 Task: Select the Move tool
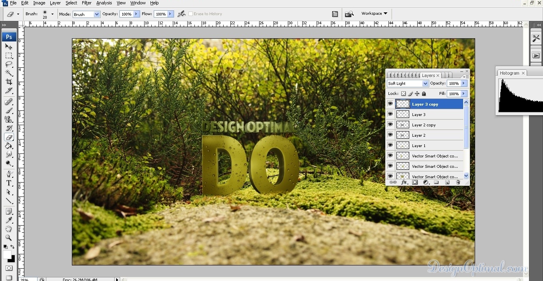pyautogui.click(x=9, y=47)
